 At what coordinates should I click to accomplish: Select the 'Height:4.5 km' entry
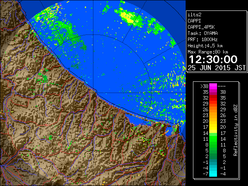tap(205, 46)
